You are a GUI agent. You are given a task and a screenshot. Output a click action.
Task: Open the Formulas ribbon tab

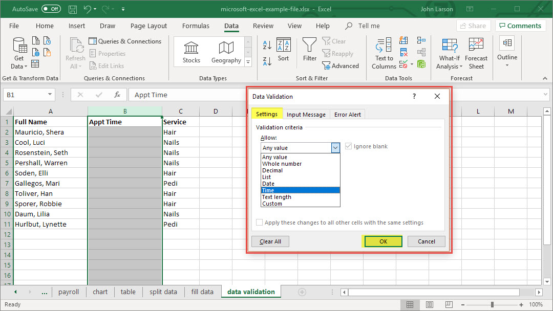click(x=196, y=26)
